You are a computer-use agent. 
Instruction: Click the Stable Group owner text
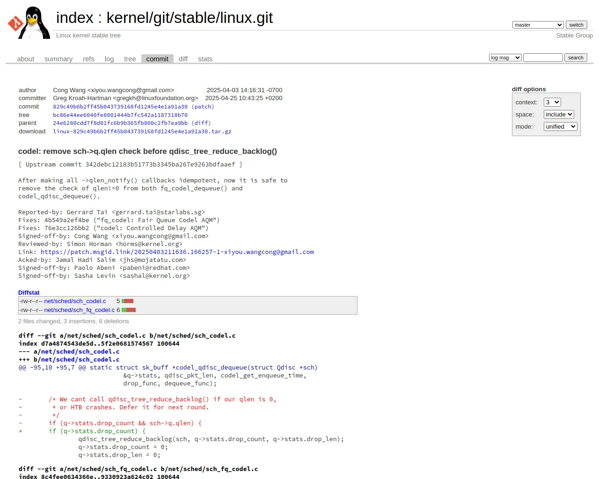point(574,36)
